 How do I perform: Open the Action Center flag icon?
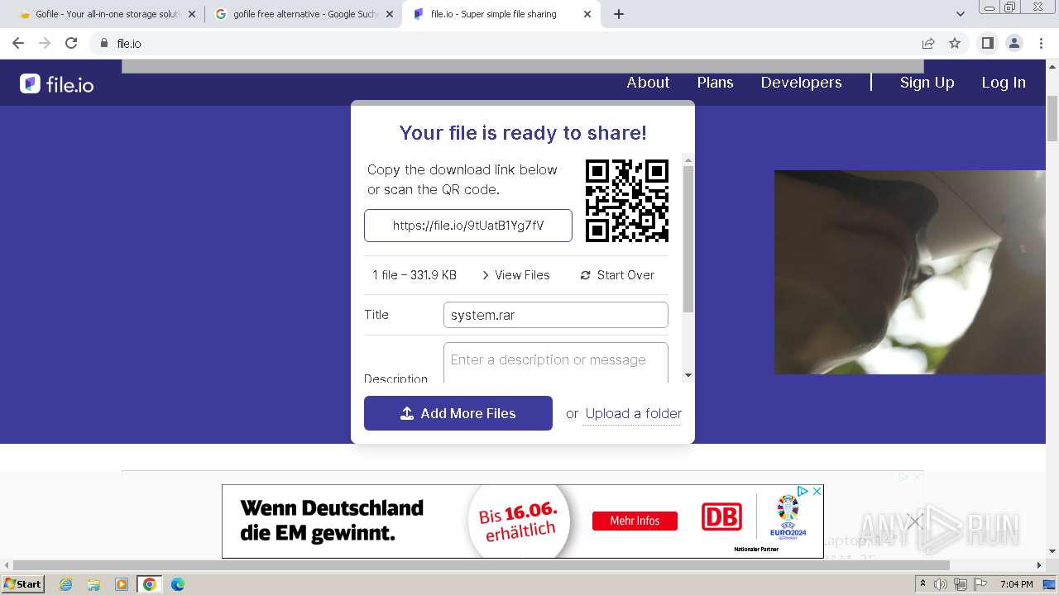980,584
